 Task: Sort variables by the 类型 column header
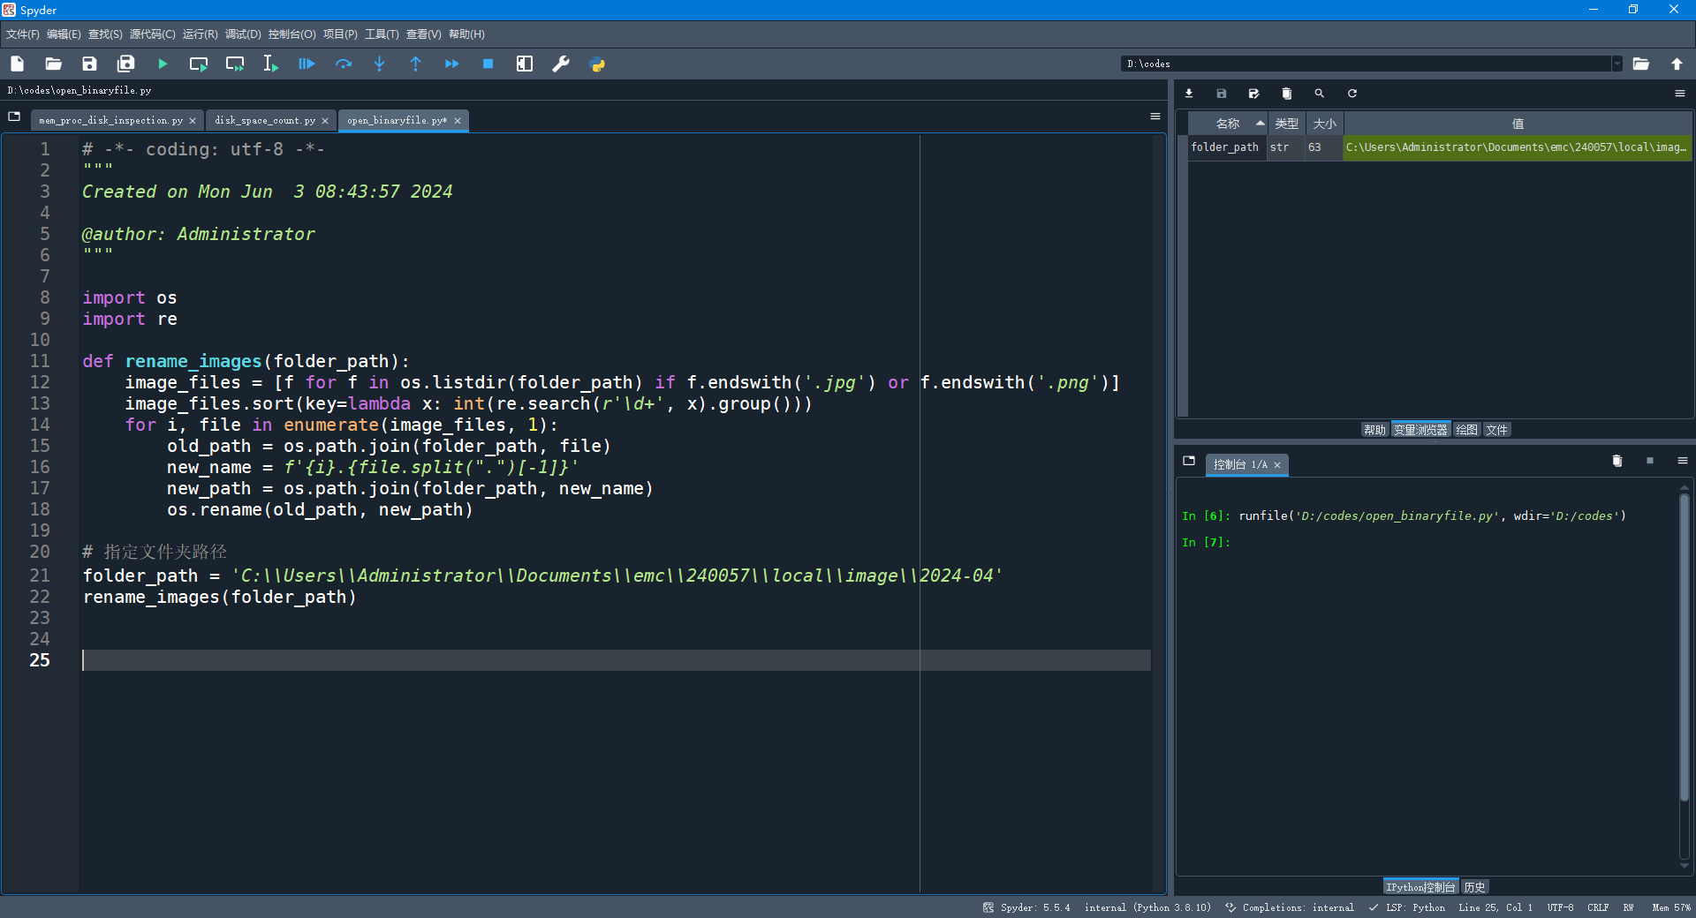[x=1286, y=124]
